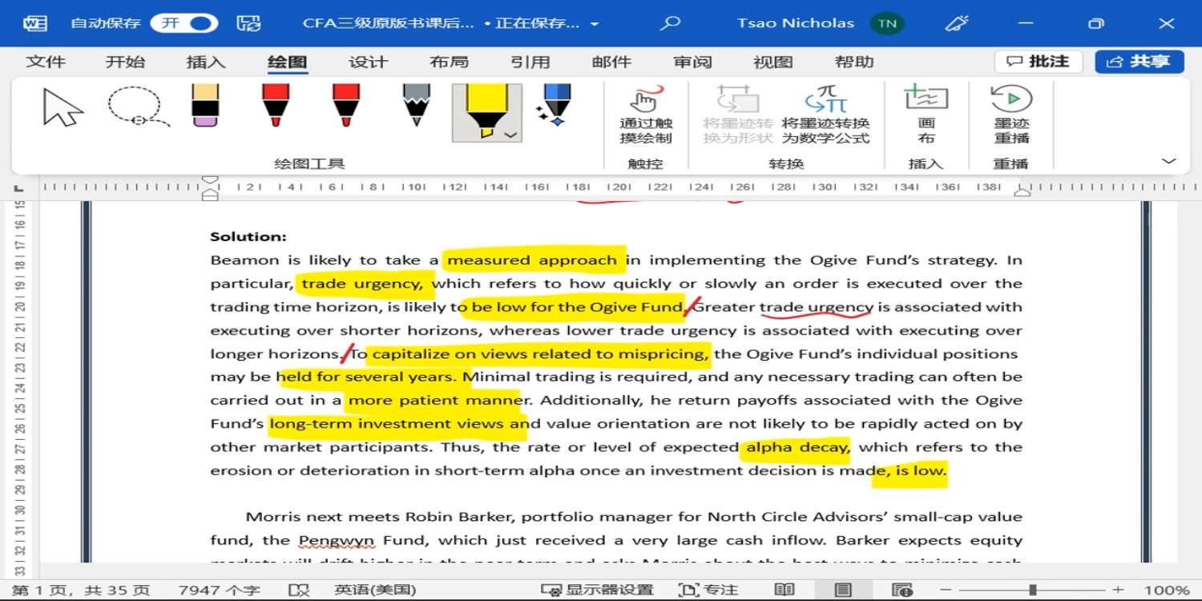Pick the eraser drawing tool
Viewport: 1202px width, 601px height.
coord(205,107)
